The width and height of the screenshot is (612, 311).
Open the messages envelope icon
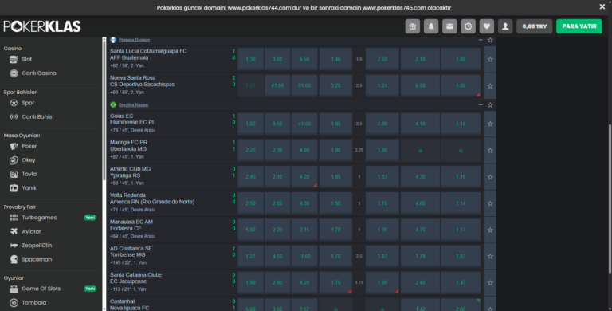(x=449, y=26)
